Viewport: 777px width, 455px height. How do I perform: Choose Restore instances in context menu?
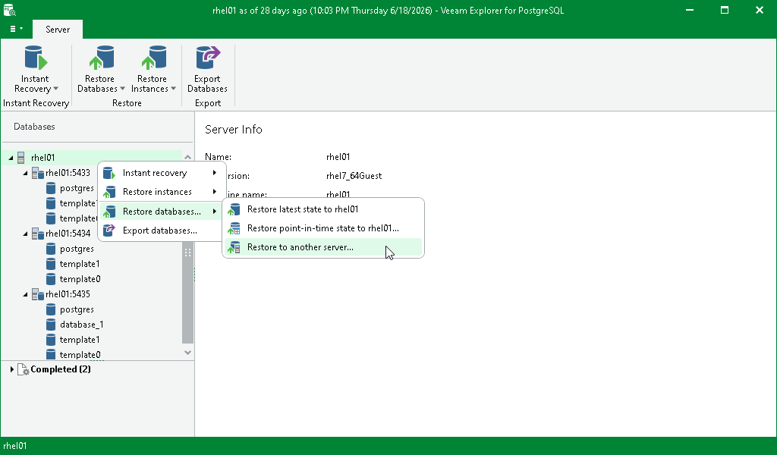[x=162, y=192]
